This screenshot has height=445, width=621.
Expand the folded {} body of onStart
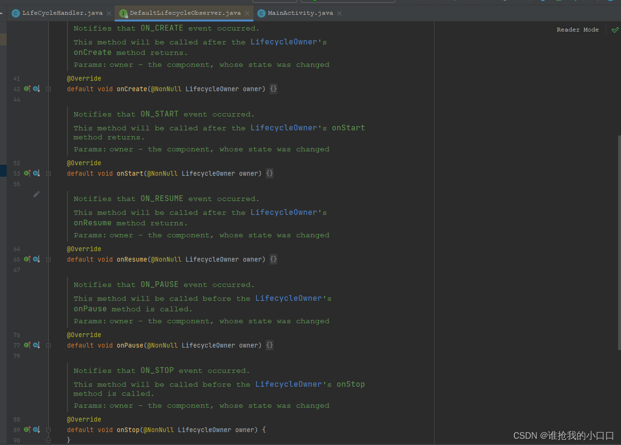(270, 173)
